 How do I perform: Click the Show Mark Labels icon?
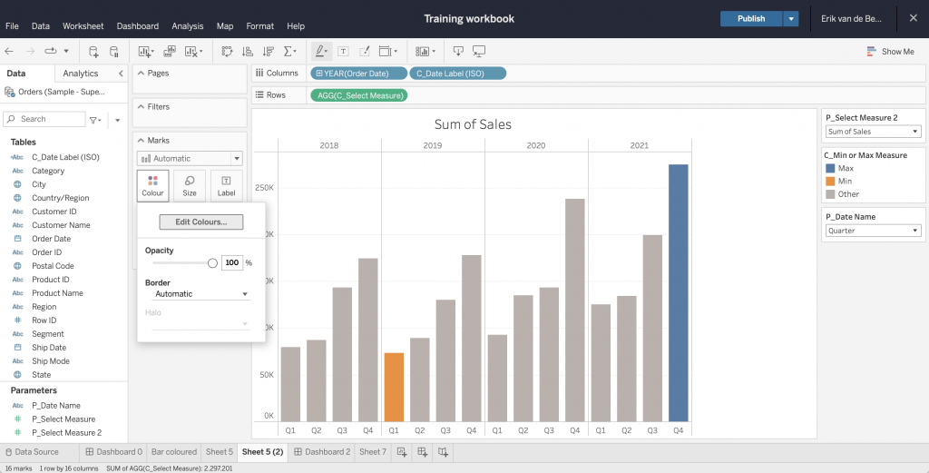click(343, 52)
